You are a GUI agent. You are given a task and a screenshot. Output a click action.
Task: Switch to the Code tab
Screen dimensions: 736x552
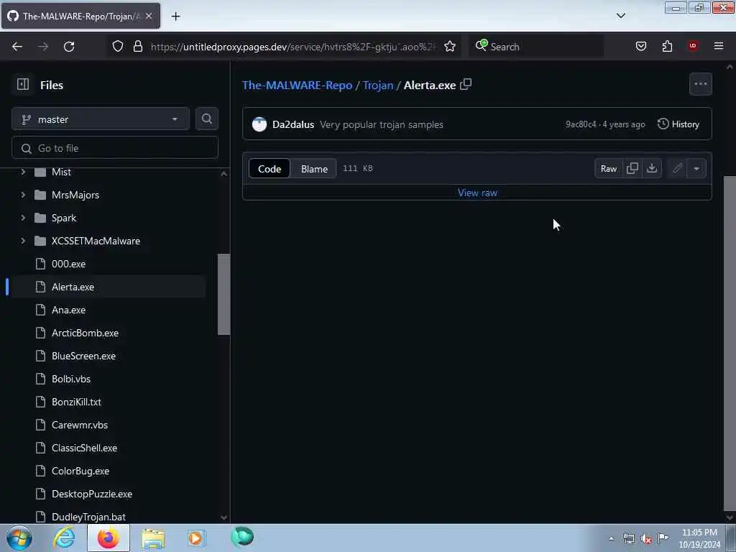tap(270, 168)
